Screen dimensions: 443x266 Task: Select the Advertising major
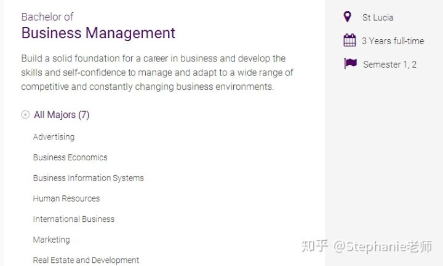[54, 137]
